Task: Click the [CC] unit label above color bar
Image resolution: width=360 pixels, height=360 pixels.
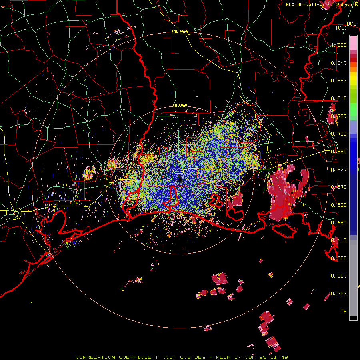Action: tap(341, 28)
